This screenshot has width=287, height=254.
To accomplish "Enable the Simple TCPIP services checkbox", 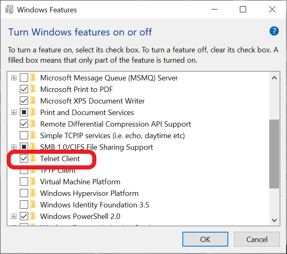I will (x=24, y=136).
